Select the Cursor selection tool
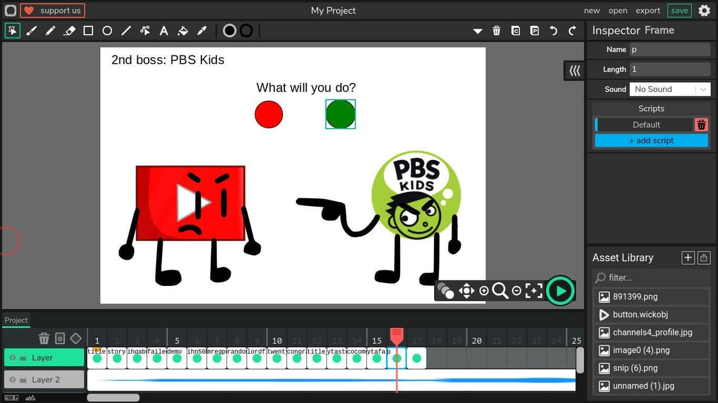This screenshot has width=718, height=403. pyautogui.click(x=12, y=31)
